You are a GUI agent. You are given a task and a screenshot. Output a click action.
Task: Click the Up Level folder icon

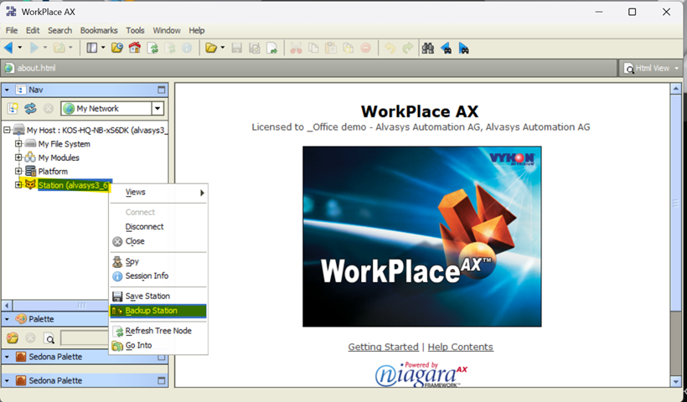(x=59, y=48)
